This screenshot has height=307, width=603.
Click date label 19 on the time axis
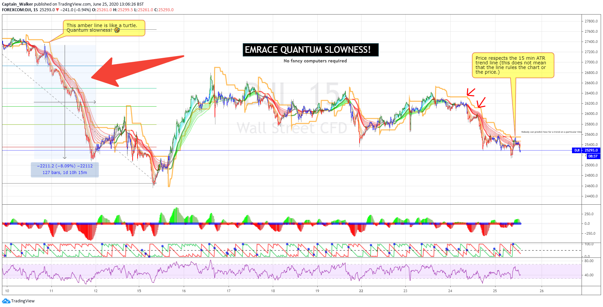(x=317, y=291)
